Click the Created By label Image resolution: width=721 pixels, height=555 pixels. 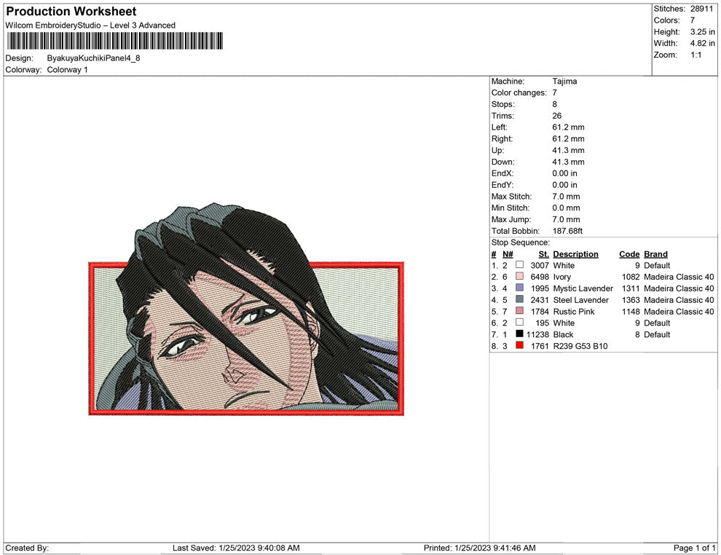pyautogui.click(x=27, y=548)
